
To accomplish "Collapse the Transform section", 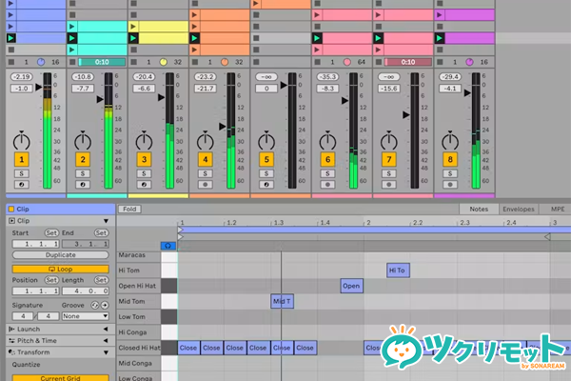I will [106, 352].
